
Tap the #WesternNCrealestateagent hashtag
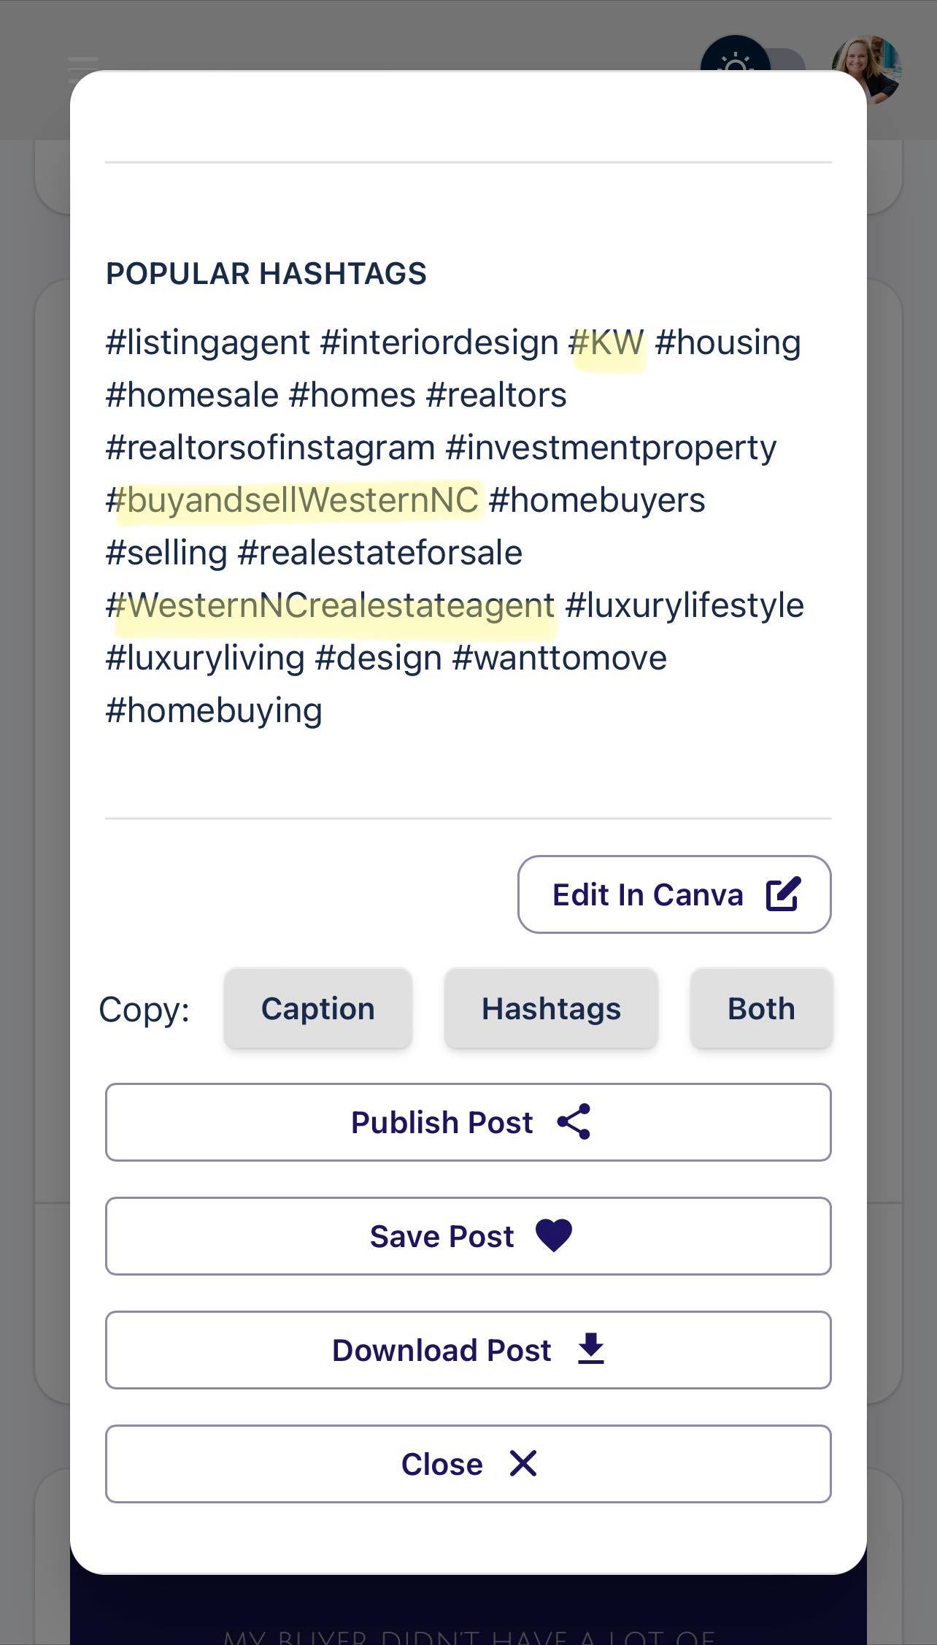tap(330, 605)
